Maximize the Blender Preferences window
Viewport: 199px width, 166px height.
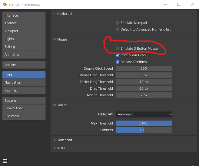179,5
